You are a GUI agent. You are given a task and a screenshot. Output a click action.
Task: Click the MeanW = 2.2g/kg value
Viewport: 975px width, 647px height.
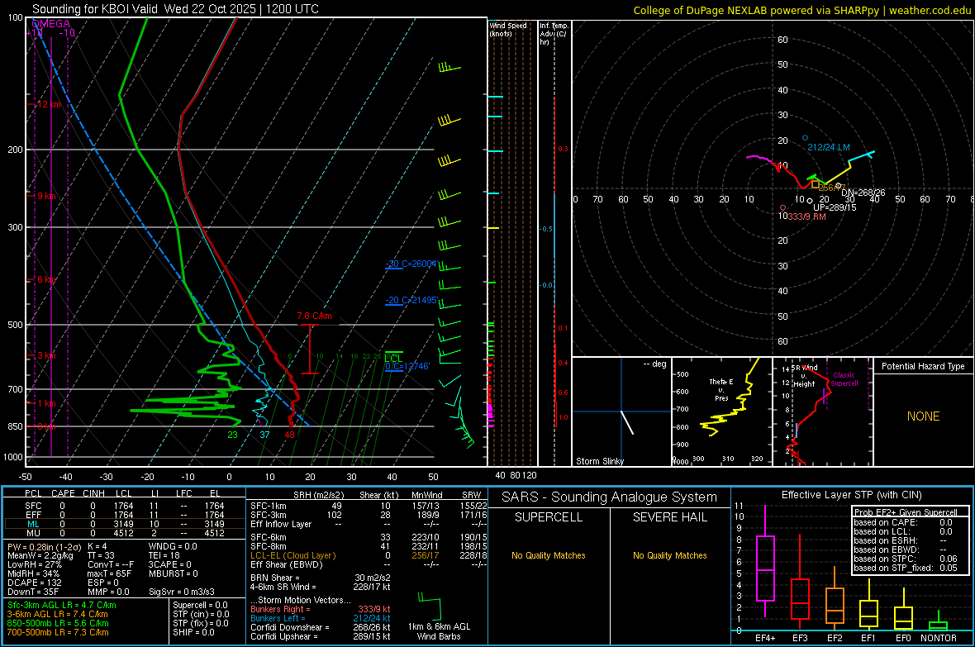[40, 555]
